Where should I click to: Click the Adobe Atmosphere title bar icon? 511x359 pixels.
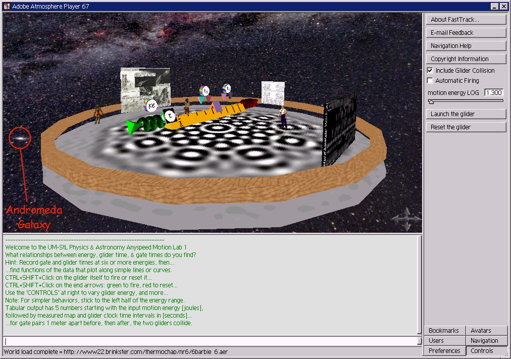(7, 6)
